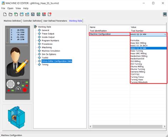
Task: Choose Okuma Milling from the list
Action: click(148, 67)
